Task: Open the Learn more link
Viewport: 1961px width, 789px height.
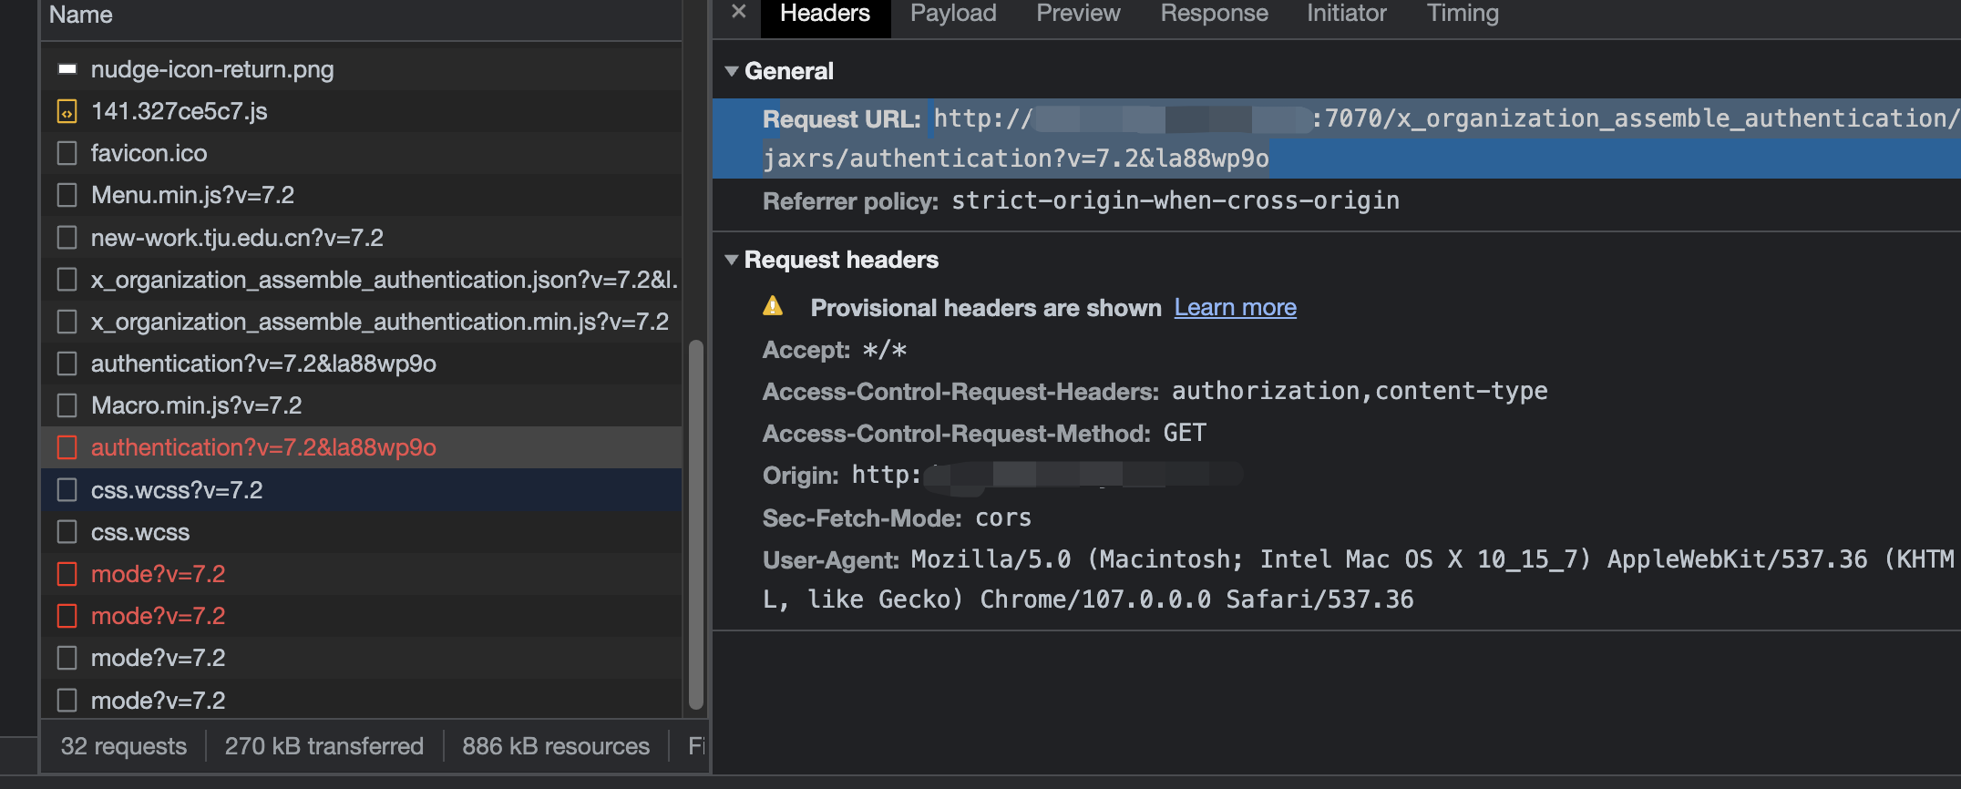Action: pyautogui.click(x=1235, y=308)
